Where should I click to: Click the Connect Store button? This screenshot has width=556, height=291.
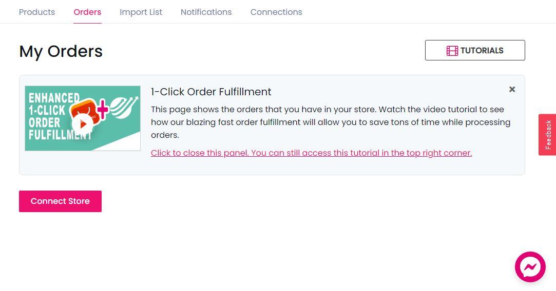pos(60,201)
